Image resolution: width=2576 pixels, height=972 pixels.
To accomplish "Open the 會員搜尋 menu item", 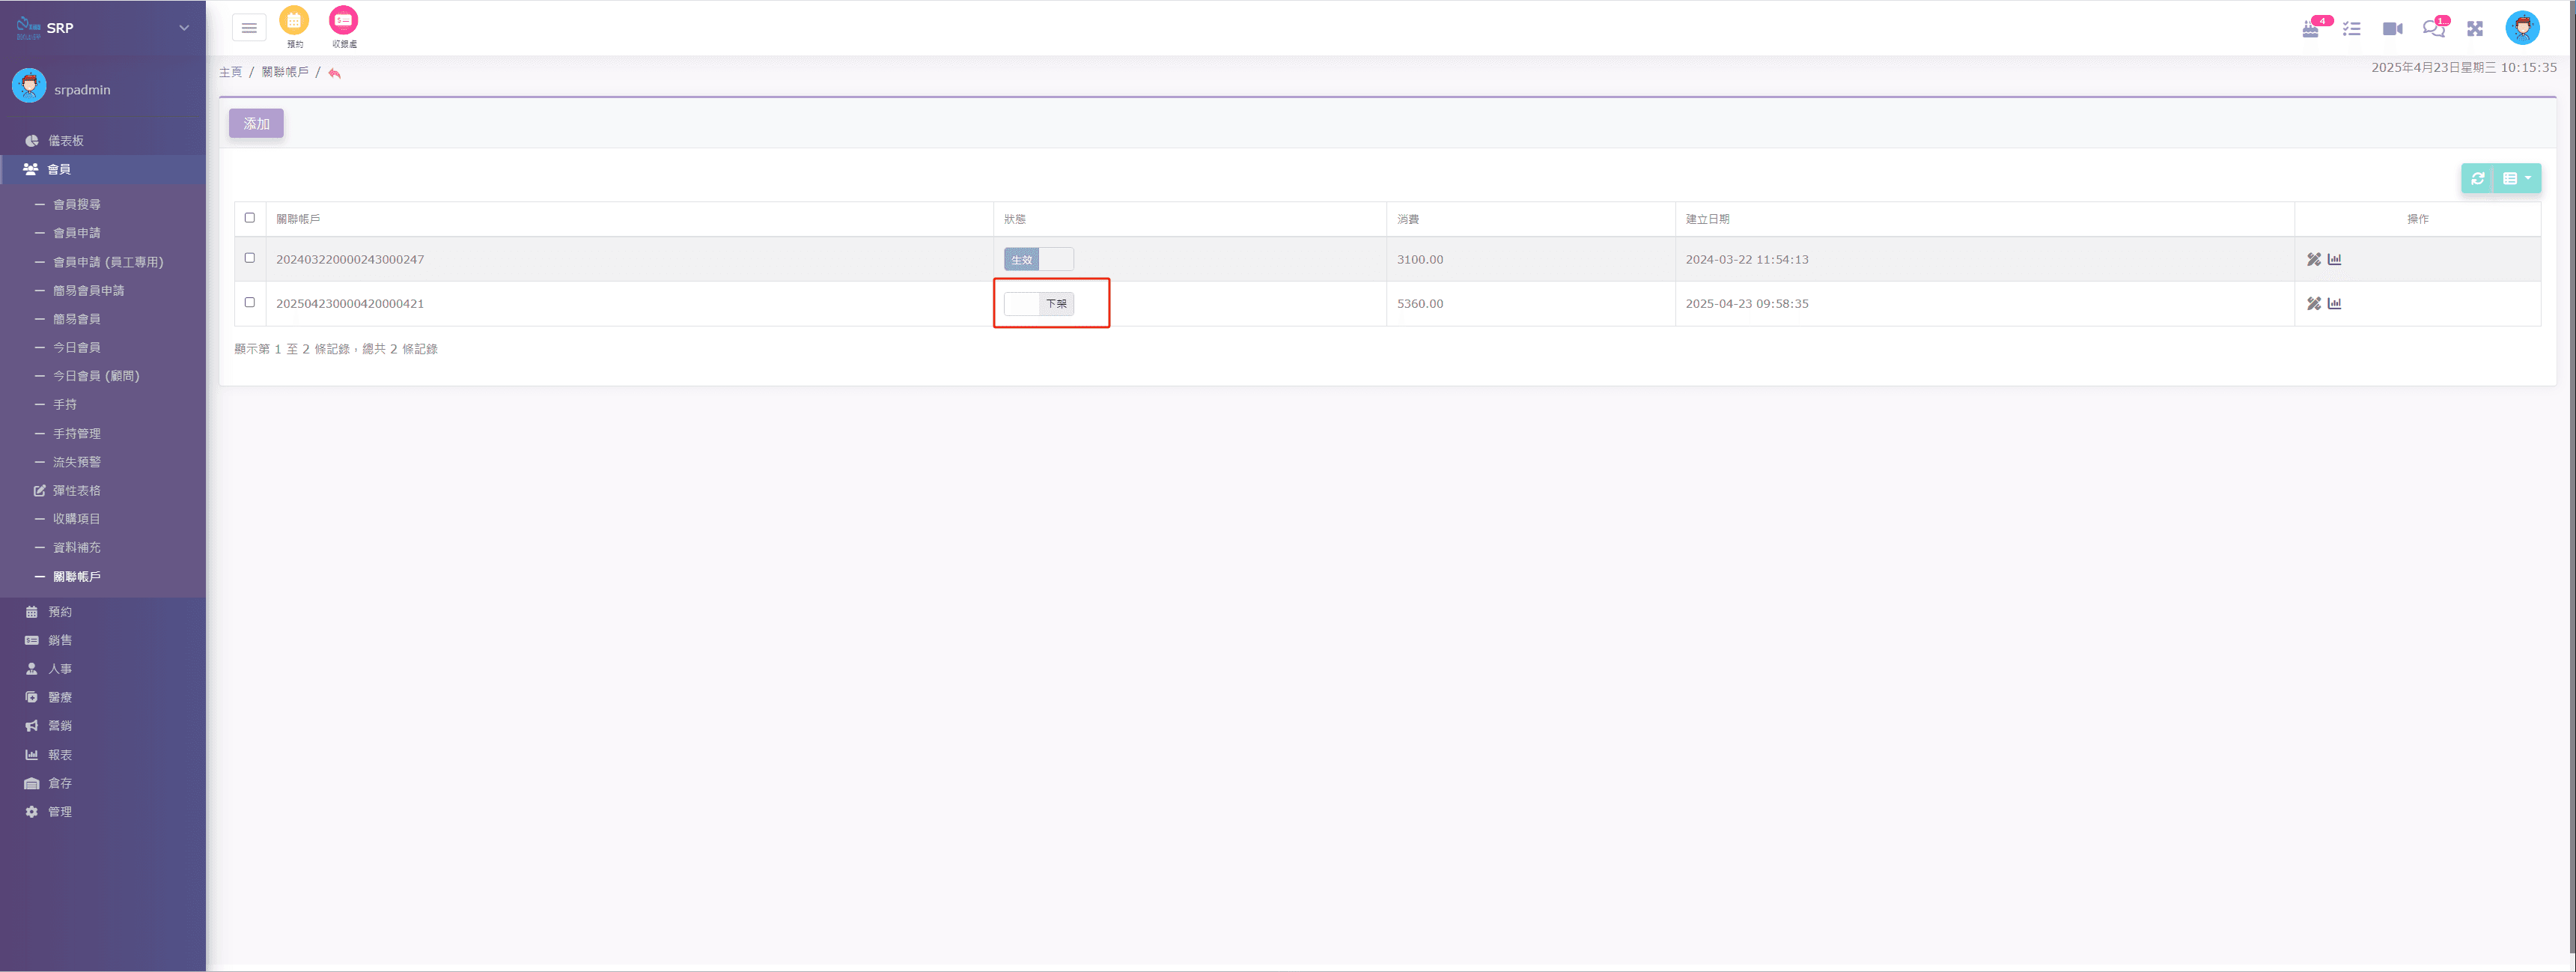I will point(77,204).
